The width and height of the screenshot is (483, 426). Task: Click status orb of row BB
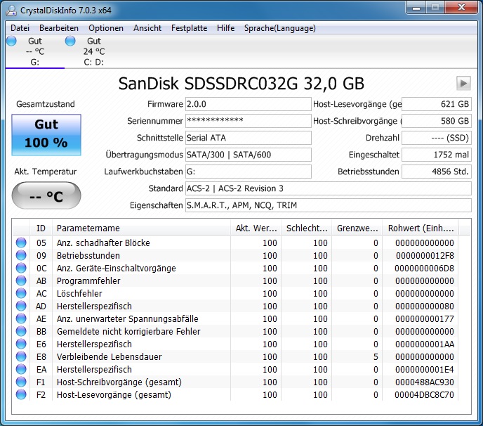[21, 331]
